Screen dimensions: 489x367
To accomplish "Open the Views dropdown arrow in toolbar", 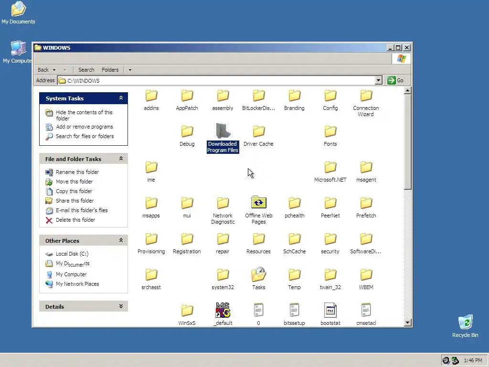I will point(130,70).
